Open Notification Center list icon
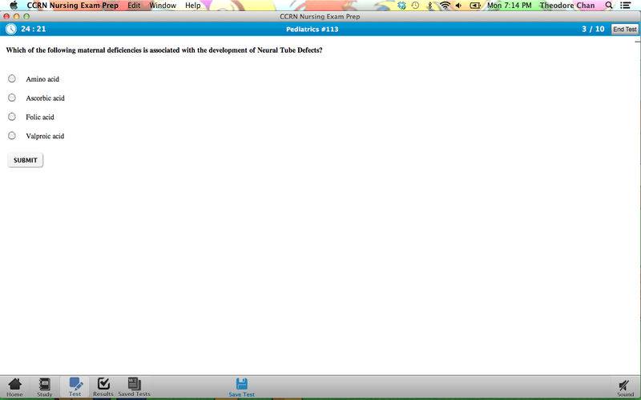641x400 pixels. 625,6
